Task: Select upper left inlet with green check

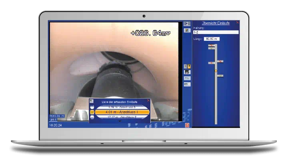Action: [212, 48]
